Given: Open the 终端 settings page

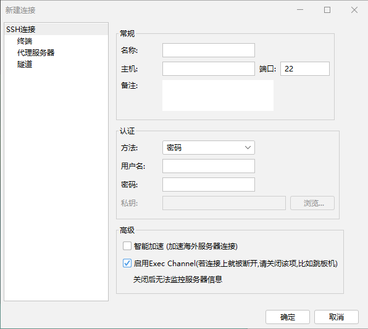Looking at the screenshot, I should tap(25, 41).
